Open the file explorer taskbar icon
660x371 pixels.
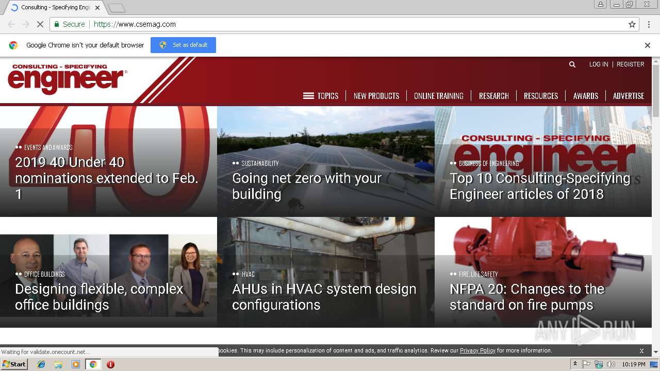(x=58, y=364)
